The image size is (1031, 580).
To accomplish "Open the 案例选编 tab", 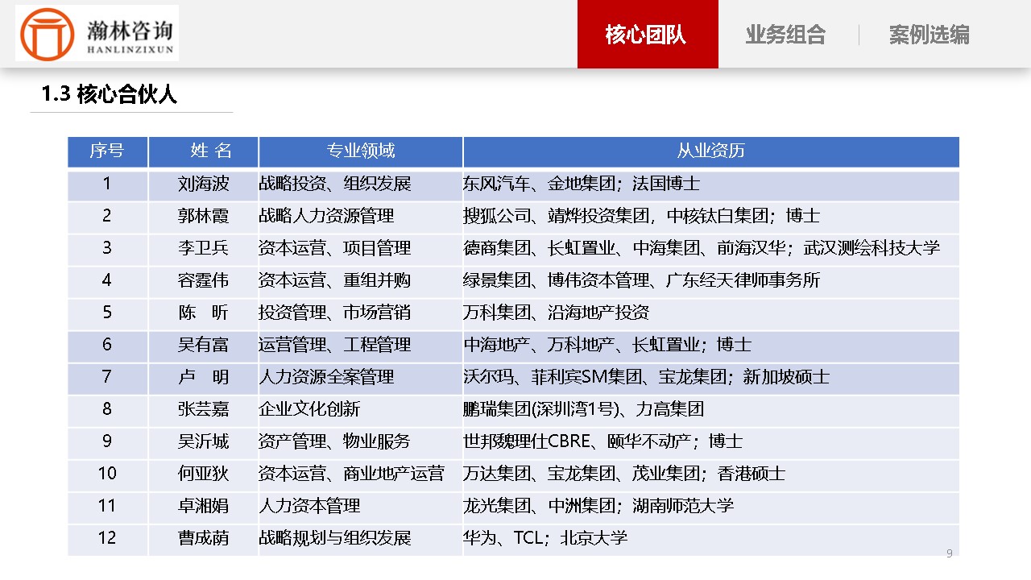I will (930, 35).
